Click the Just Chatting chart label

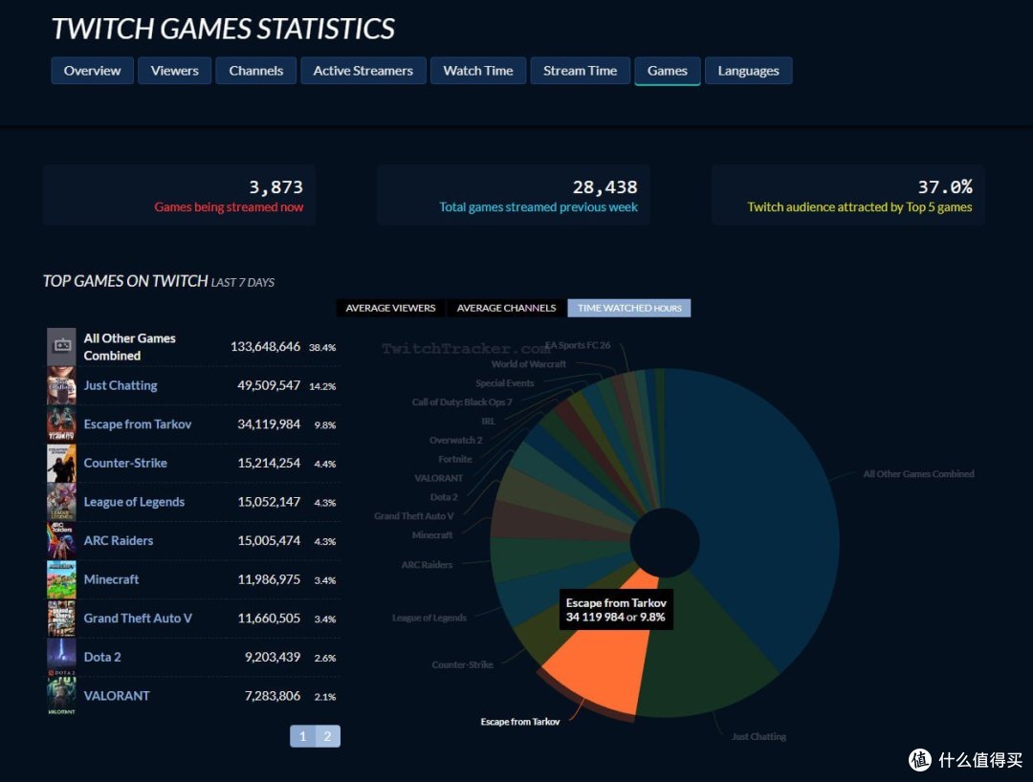pyautogui.click(x=758, y=736)
